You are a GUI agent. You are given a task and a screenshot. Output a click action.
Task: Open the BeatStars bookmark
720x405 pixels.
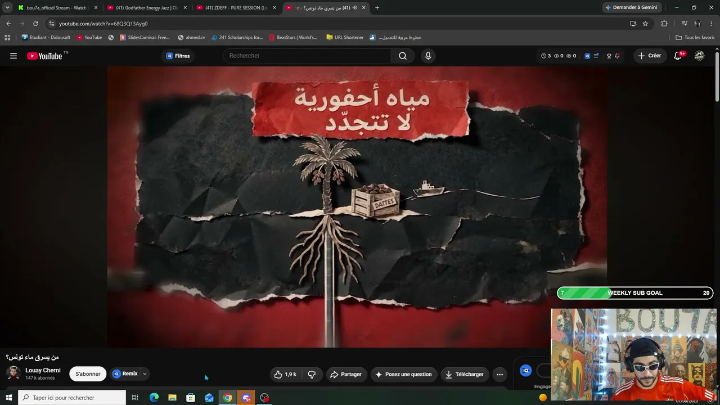(293, 38)
